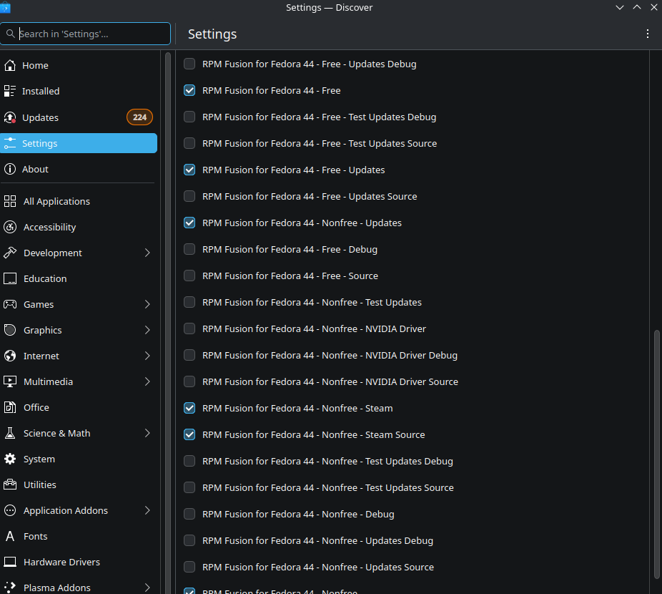The height and width of the screenshot is (594, 662).
Task: Uncheck RPM Fusion Fedora 44 - Free
Action: tap(189, 90)
